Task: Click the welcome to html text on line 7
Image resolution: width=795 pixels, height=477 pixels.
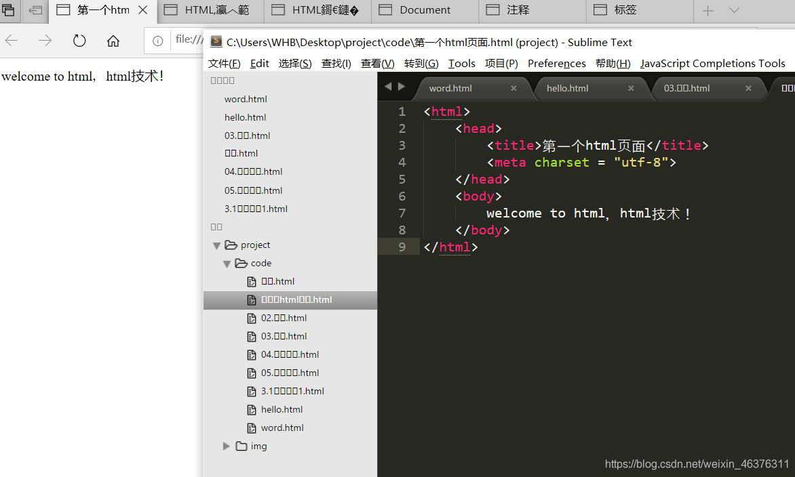Action: coord(588,213)
